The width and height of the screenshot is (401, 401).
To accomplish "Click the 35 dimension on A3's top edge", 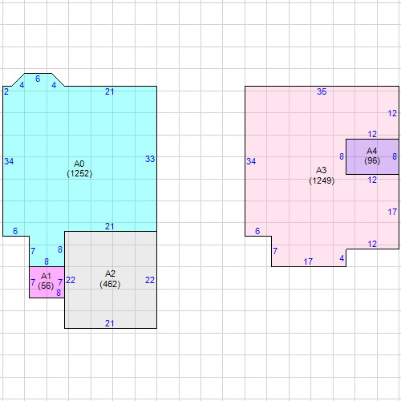I will [x=322, y=91].
